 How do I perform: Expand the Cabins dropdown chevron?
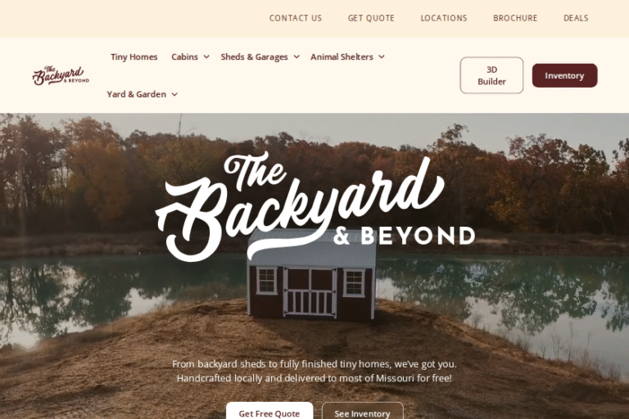click(206, 57)
